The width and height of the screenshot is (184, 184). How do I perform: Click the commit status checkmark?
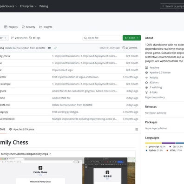55,48
